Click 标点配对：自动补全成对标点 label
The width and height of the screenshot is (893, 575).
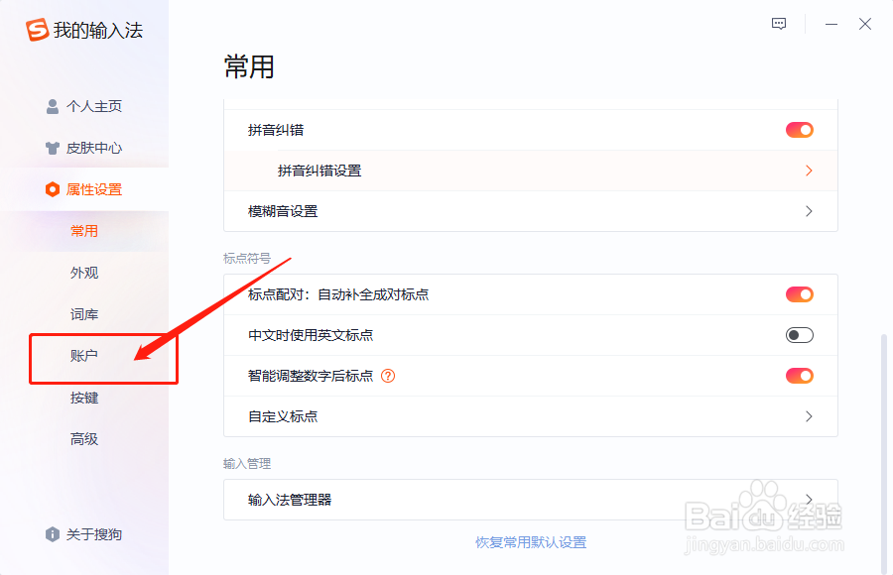338,294
